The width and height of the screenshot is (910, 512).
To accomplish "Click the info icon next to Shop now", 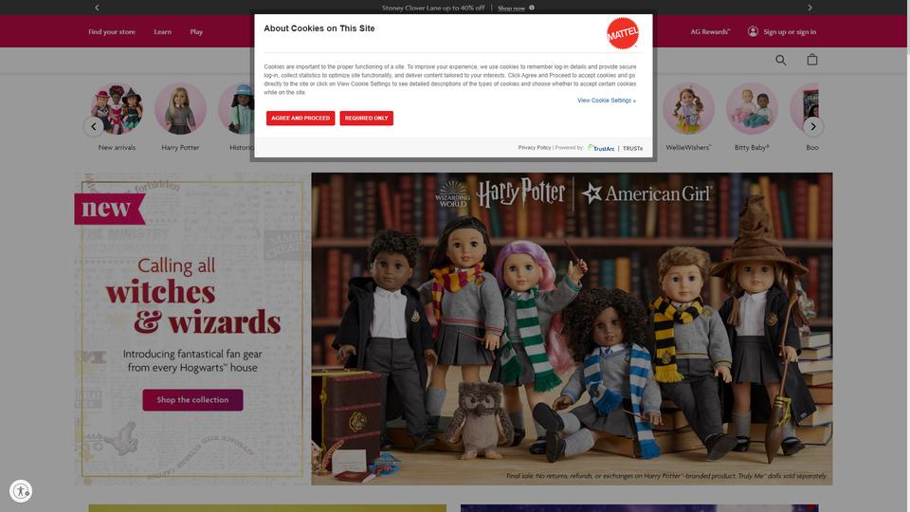I will 532,8.
